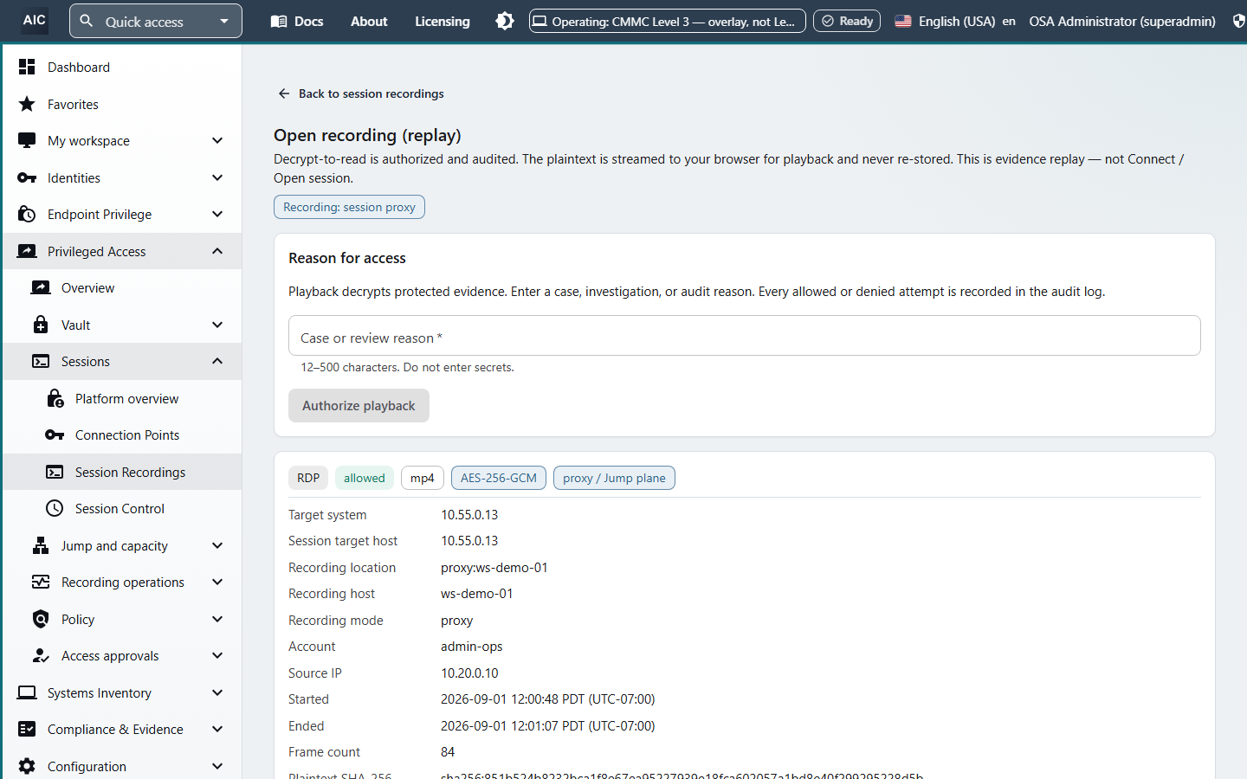Click the Configuration gear icon
Viewport: 1247px width, 779px height.
pos(27,766)
